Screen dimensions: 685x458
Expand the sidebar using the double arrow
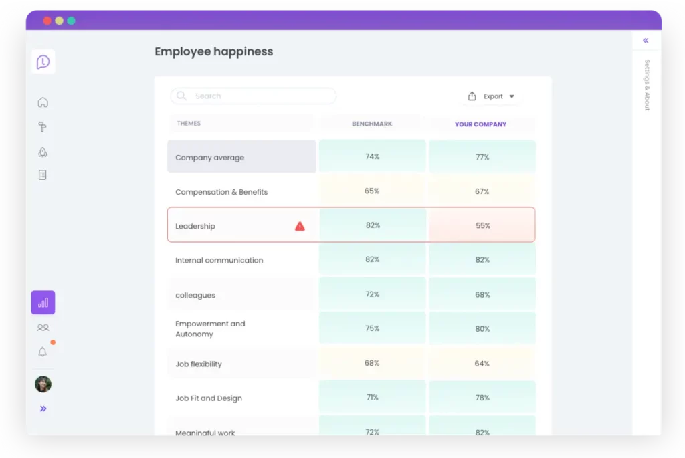43,408
